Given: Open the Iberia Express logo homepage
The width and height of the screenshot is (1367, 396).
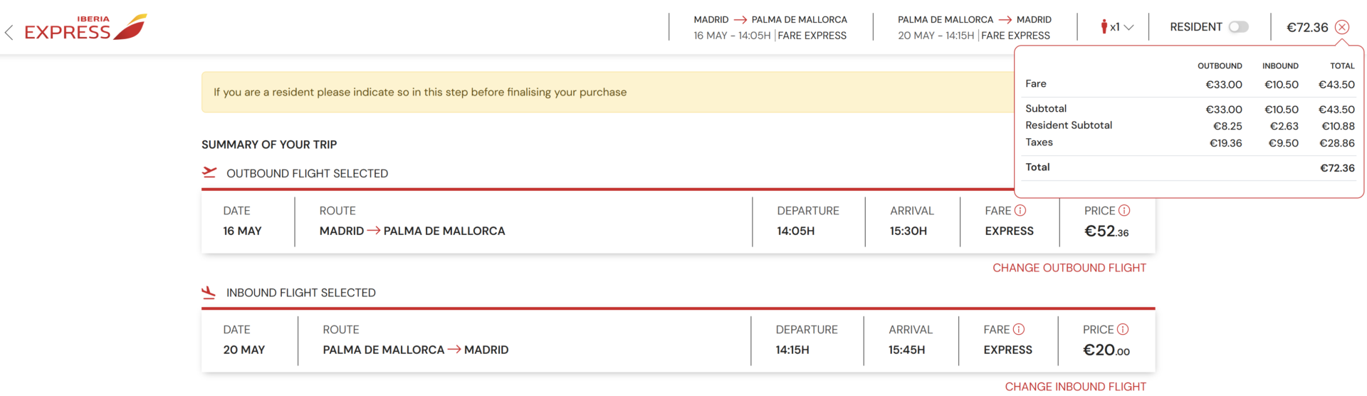Looking at the screenshot, I should pyautogui.click(x=85, y=27).
